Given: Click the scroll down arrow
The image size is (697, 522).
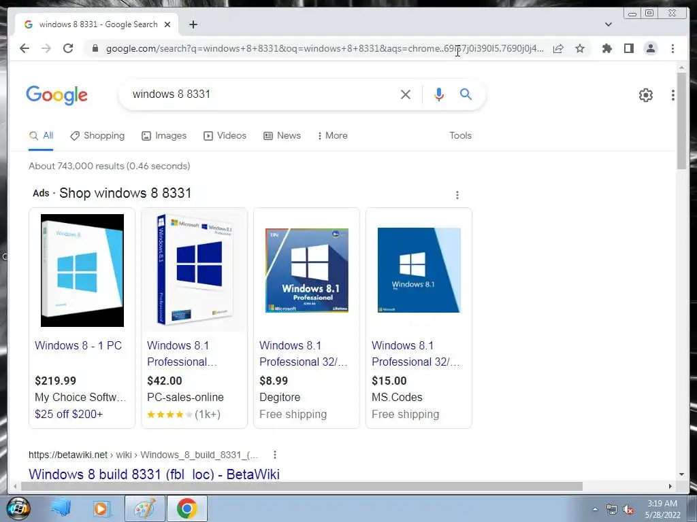Looking at the screenshot, I should click(681, 474).
